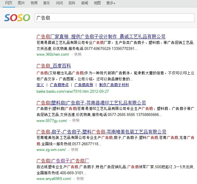Open the 视频 tab
This screenshot has height=184, width=197.
tap(34, 3)
